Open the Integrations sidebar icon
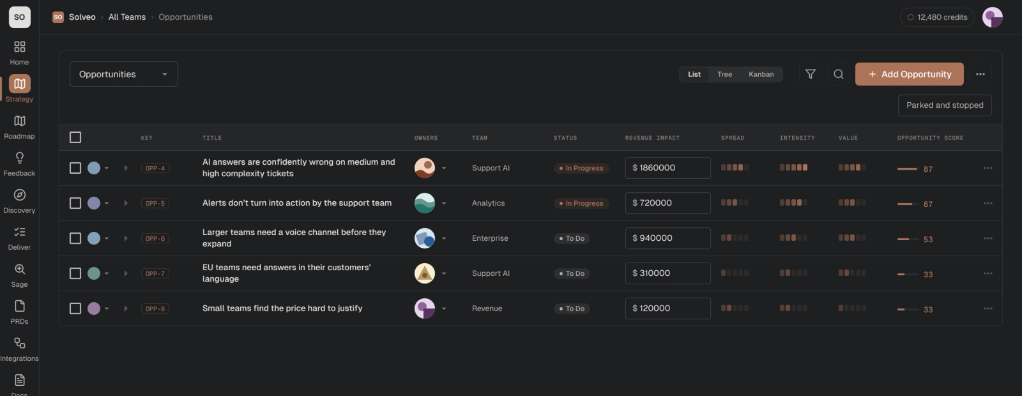Image resolution: width=1022 pixels, height=396 pixels. tap(20, 343)
